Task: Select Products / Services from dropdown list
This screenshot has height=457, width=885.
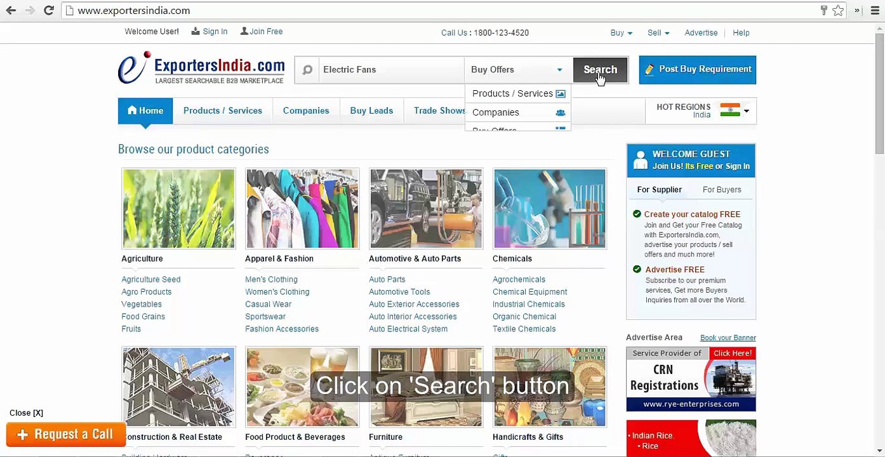Action: coord(518,94)
